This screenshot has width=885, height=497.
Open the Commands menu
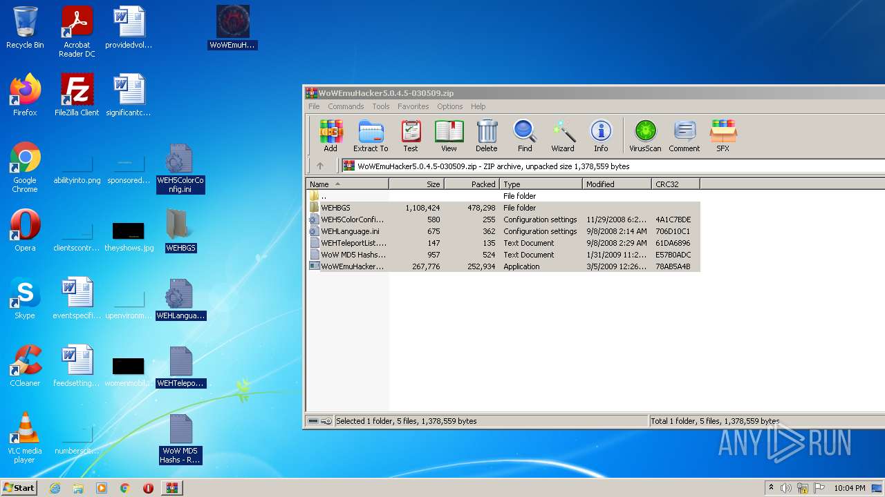tap(346, 106)
